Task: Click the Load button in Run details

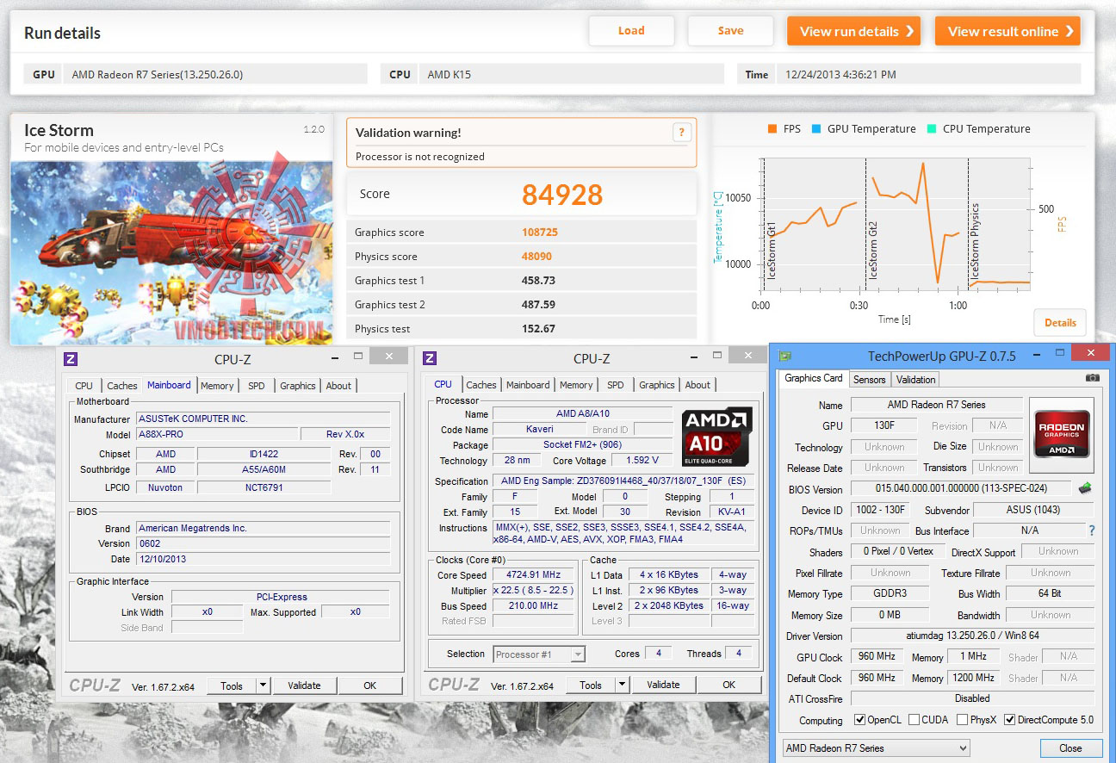Action: click(x=631, y=31)
